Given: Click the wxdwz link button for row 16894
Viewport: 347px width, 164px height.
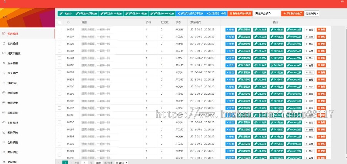Looking at the screenshot, I should [294, 129].
